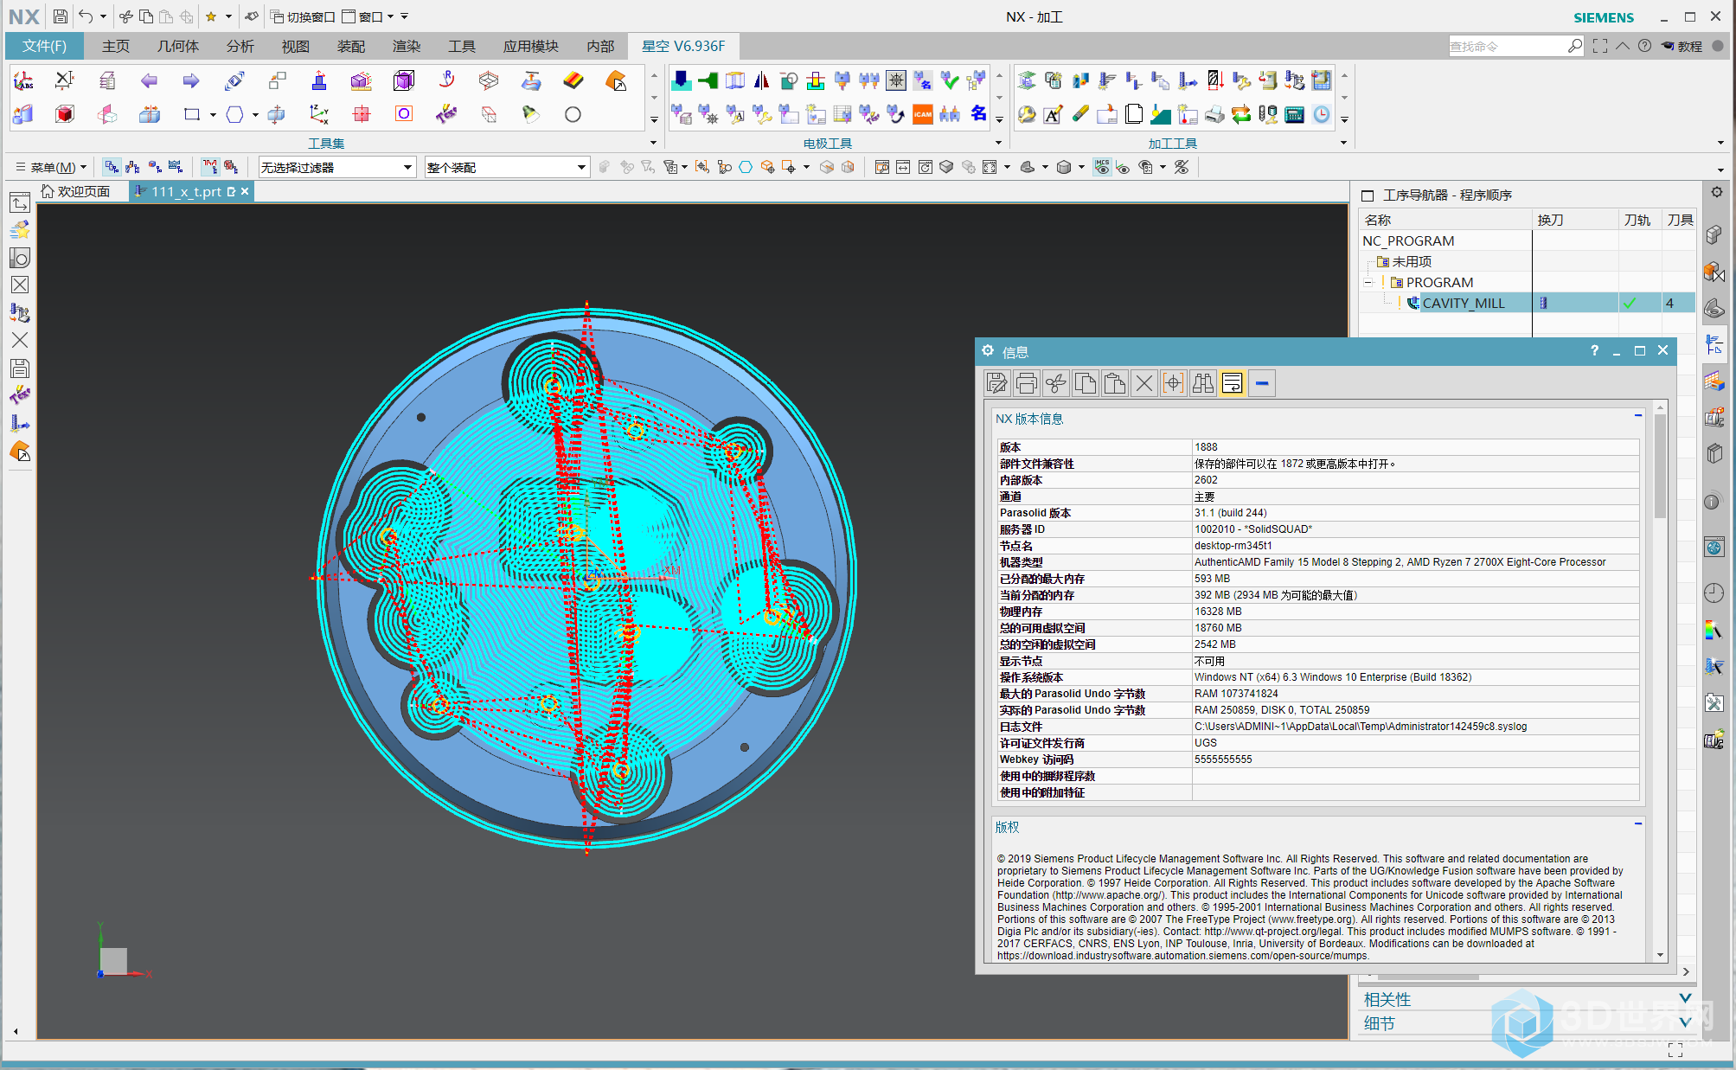
Task: Toggle the MCS display eye button
Action: point(1102,167)
